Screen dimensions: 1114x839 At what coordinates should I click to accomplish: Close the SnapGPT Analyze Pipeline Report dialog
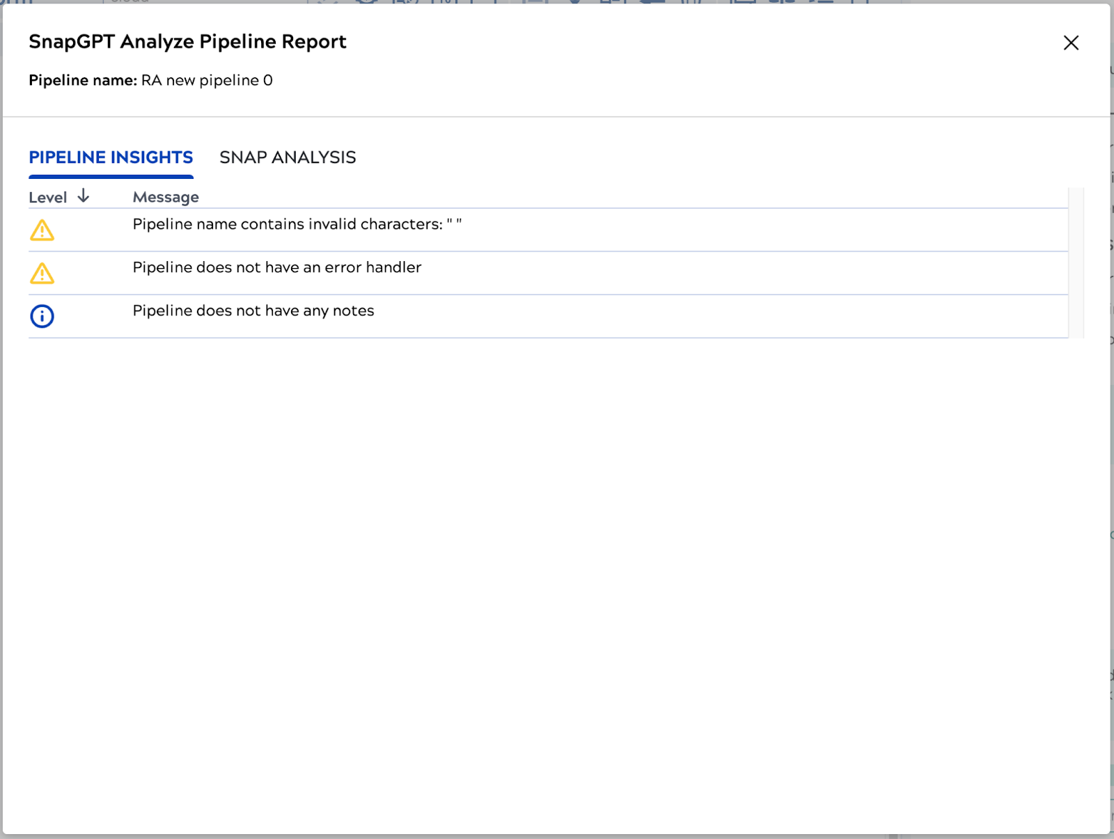click(x=1071, y=43)
